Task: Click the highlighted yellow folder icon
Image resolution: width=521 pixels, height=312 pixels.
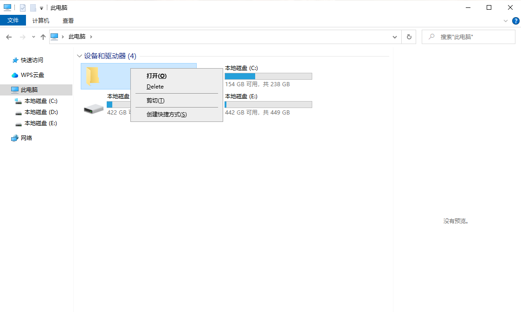Action: [x=93, y=76]
